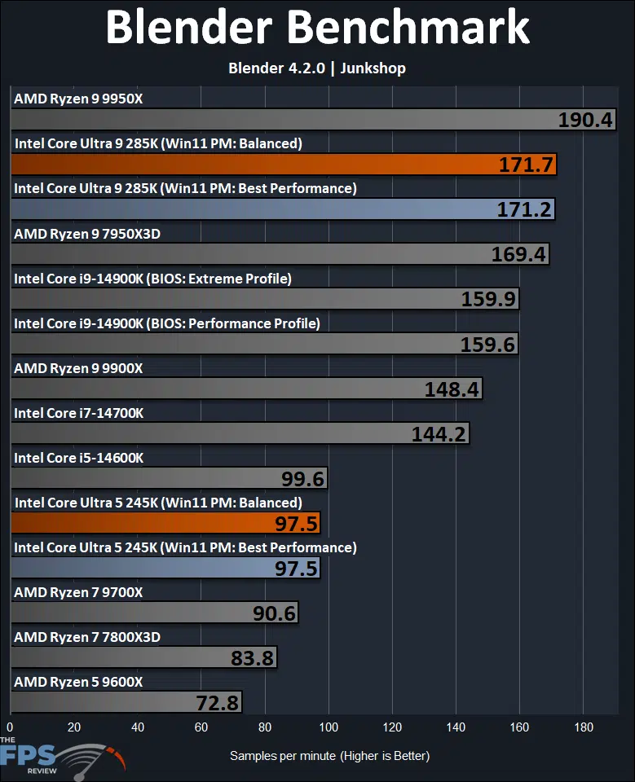Image resolution: width=635 pixels, height=782 pixels.
Task: Click the 190.4 score value
Action: (585, 120)
